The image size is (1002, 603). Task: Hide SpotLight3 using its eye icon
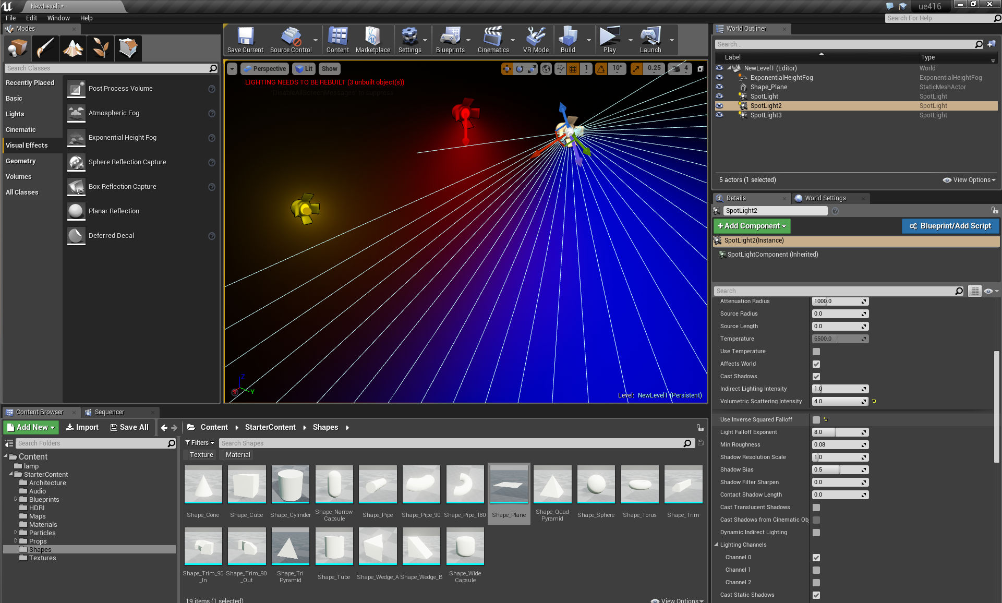pyautogui.click(x=719, y=115)
